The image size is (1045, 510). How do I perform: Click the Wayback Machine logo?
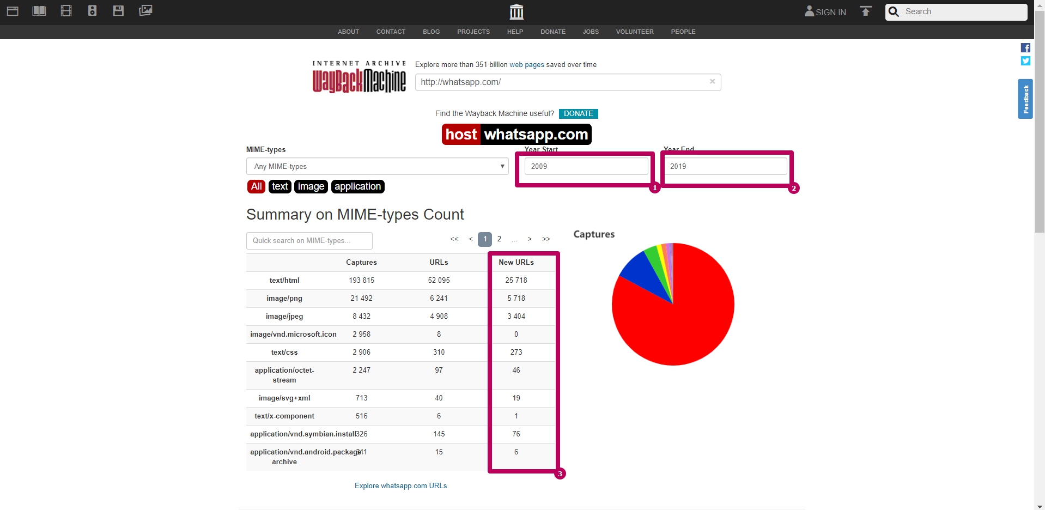[359, 77]
